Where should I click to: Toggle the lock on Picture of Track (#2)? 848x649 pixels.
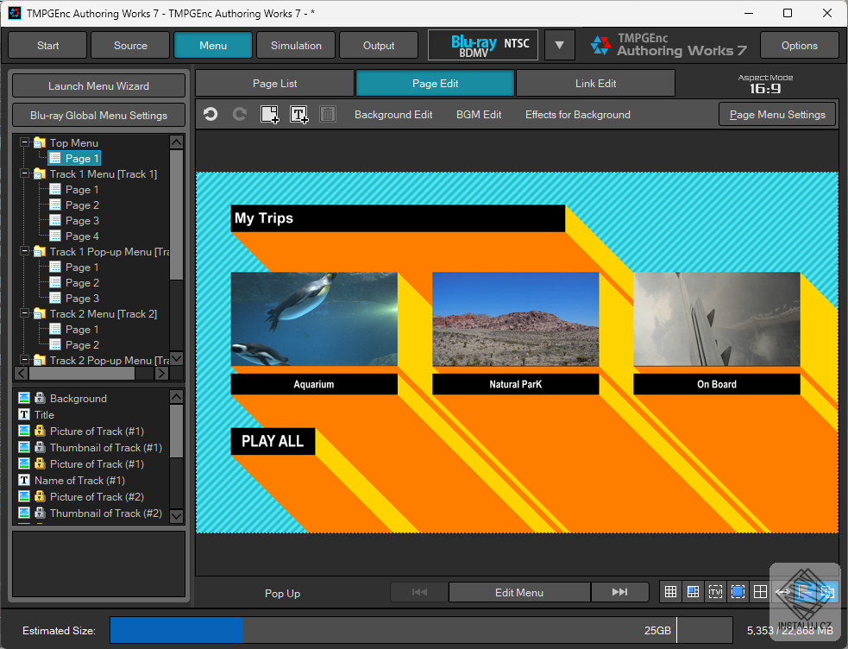coord(40,496)
